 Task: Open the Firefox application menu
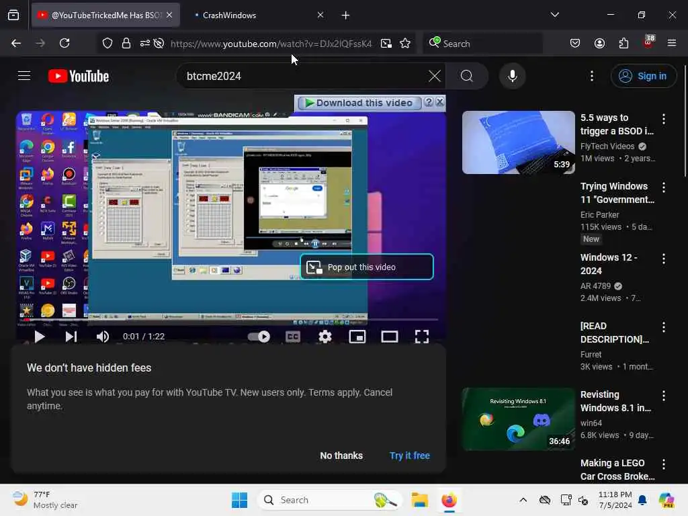(x=671, y=43)
